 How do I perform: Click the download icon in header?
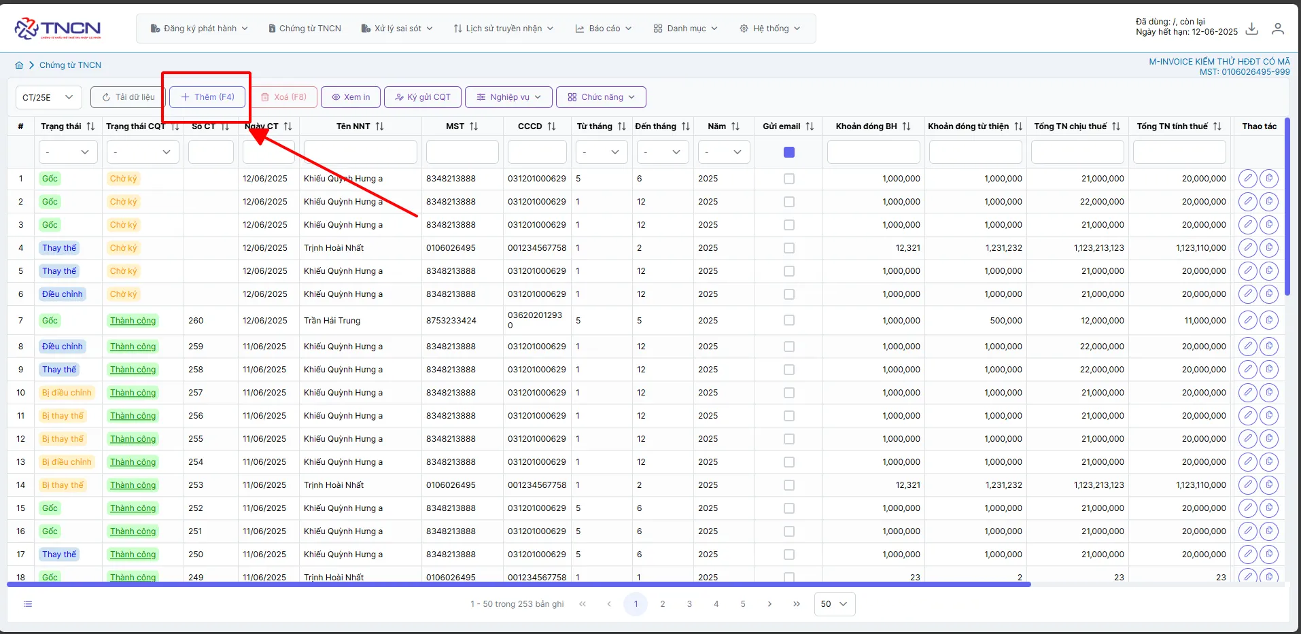1252,29
